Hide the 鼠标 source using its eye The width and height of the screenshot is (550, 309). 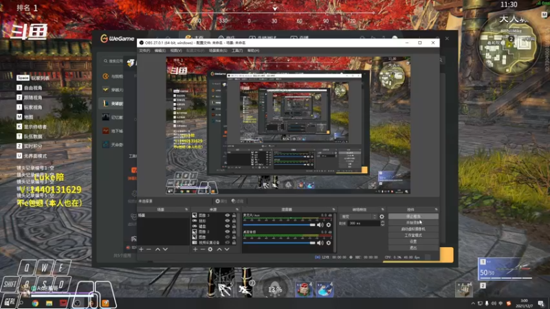[228, 220]
